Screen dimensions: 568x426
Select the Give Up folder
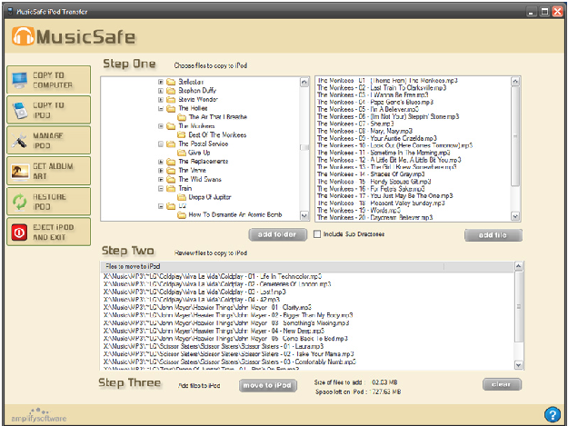pos(199,153)
